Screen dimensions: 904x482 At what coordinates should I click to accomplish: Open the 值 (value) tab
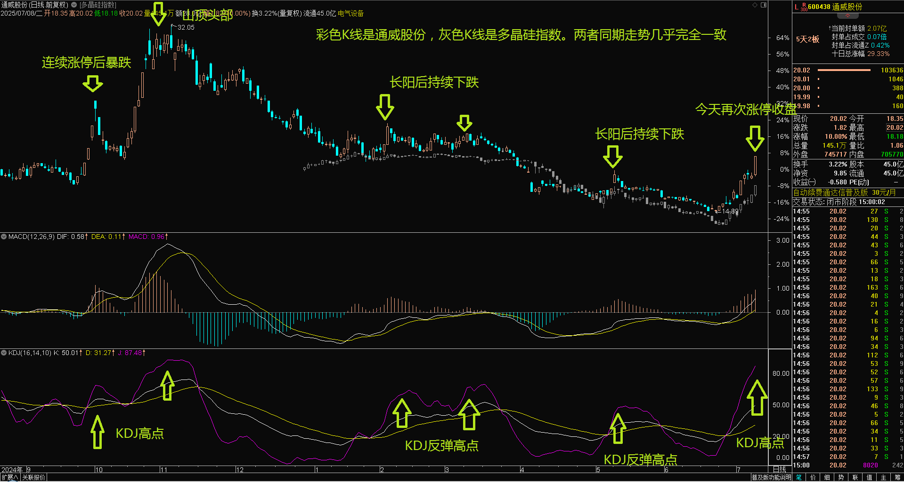870,477
